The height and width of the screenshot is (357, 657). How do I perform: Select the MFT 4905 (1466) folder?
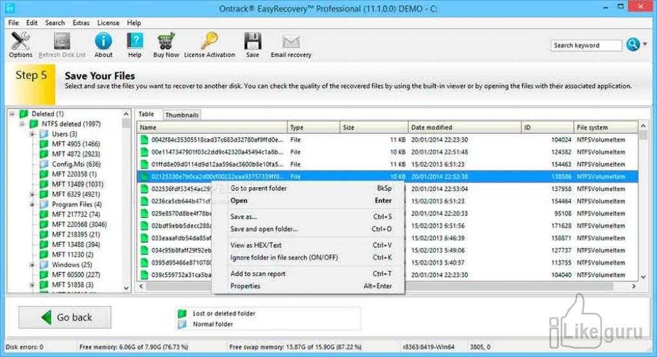click(75, 144)
